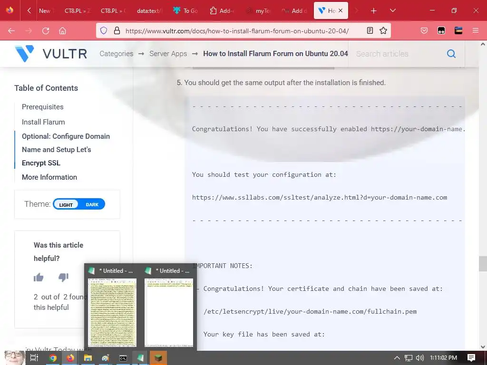
Task: Switch to the myTe tab
Action: pyautogui.click(x=258, y=11)
